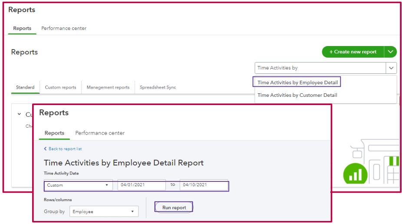Open the Group by Employee dropdown
402x224 pixels.
tap(103, 212)
